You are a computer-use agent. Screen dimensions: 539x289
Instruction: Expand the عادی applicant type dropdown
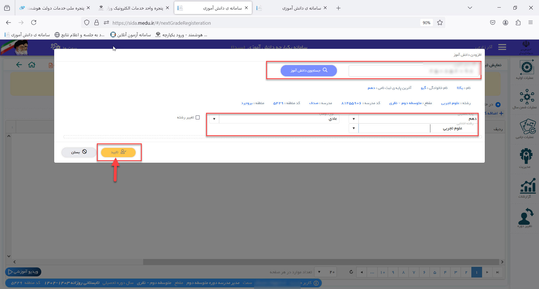[214, 119]
